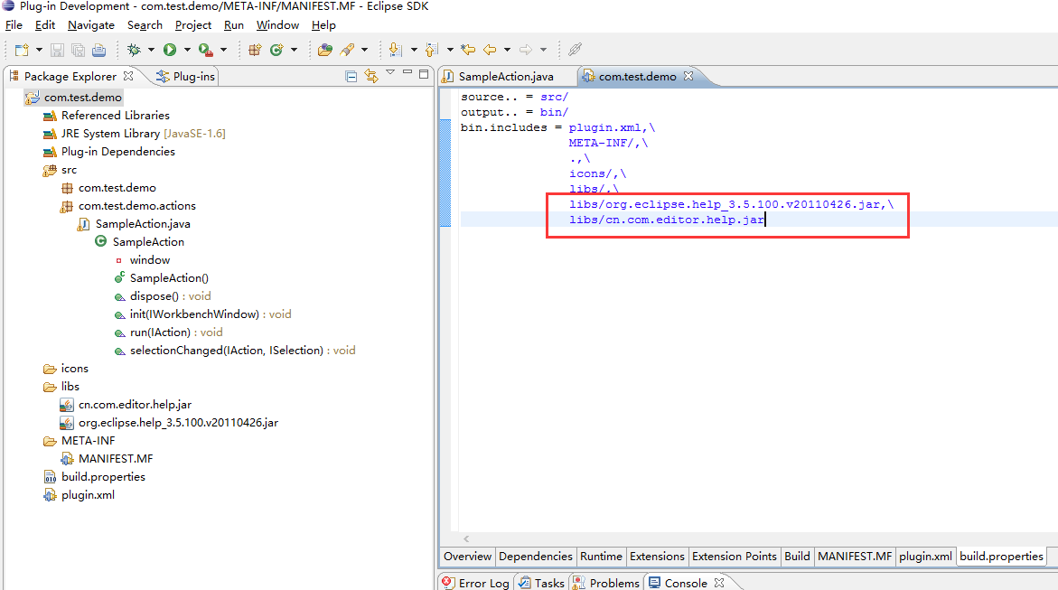Select SampleAction.java in the Package Explorer
Image resolution: width=1058 pixels, height=590 pixels.
[143, 223]
